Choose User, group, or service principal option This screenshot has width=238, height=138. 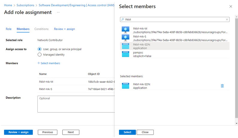click(39, 49)
